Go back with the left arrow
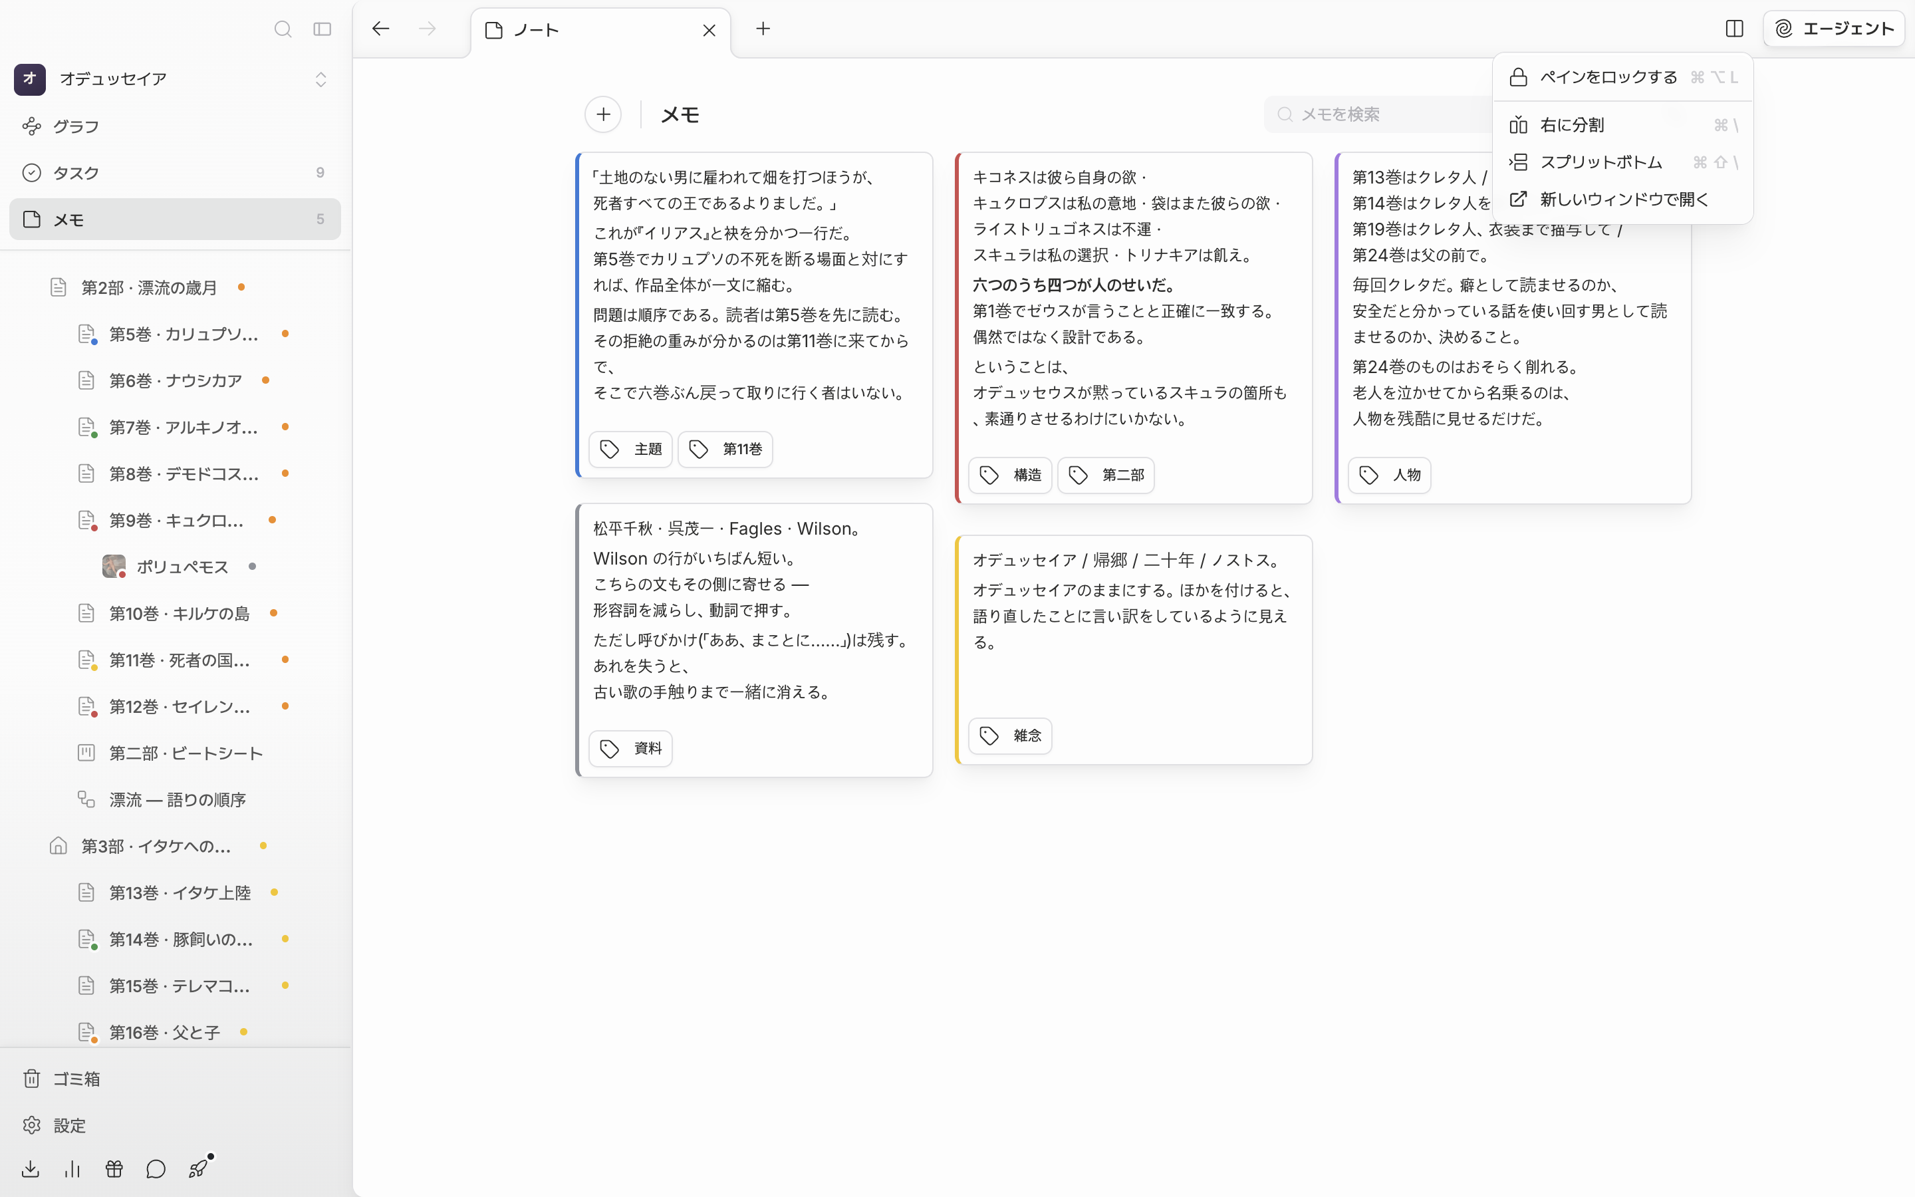Image resolution: width=1915 pixels, height=1197 pixels. pos(380,29)
